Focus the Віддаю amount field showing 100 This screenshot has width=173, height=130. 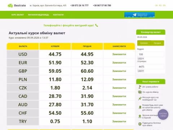[151, 54]
